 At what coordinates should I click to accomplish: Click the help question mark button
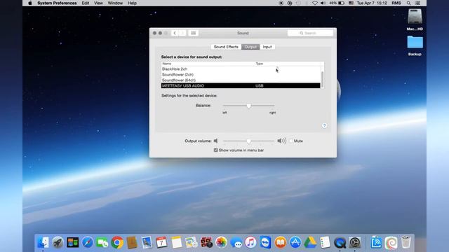[324, 126]
